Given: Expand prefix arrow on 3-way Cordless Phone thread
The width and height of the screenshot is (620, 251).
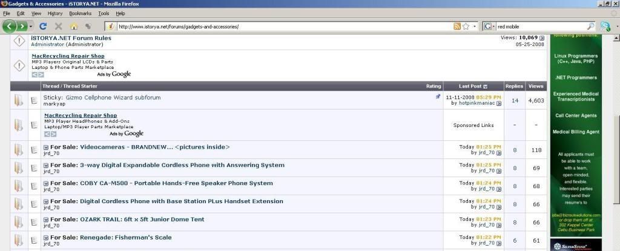Looking at the screenshot, I should [46, 166].
